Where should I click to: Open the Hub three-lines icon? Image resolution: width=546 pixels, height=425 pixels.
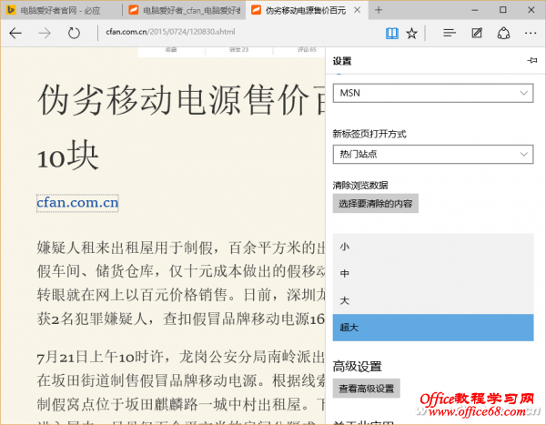coord(450,33)
